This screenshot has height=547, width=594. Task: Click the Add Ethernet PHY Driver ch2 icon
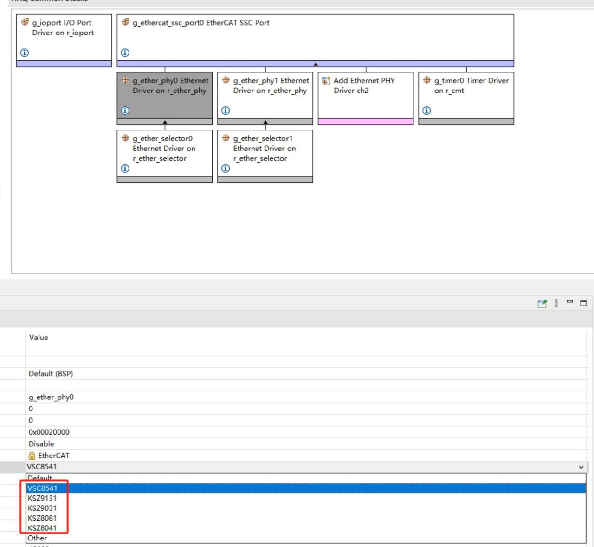[326, 80]
